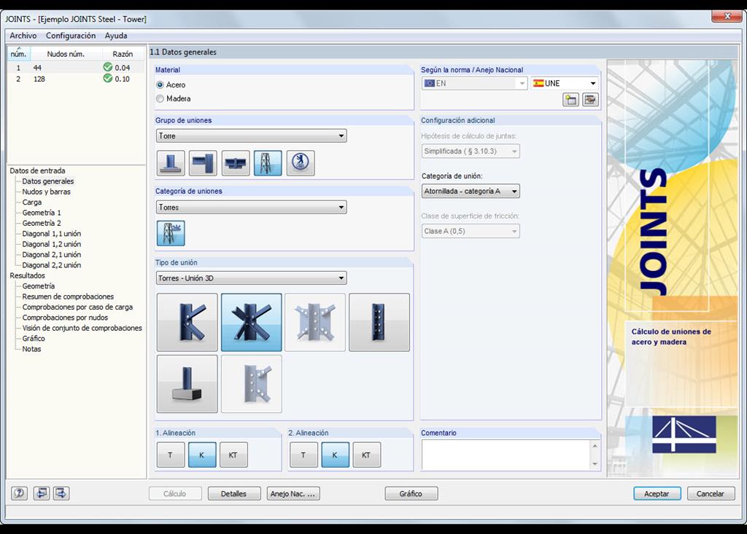Open the help icon at bottom left
747x534 pixels.
click(19, 493)
